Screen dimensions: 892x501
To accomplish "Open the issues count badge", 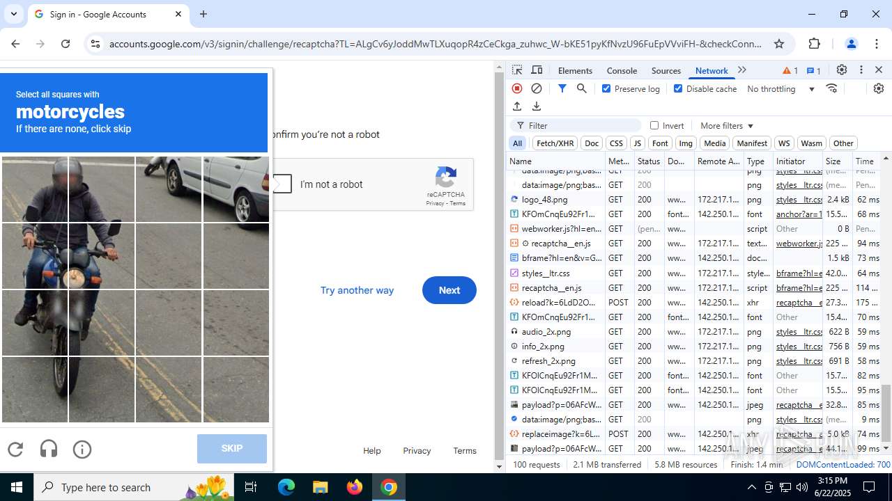I will tap(813, 70).
